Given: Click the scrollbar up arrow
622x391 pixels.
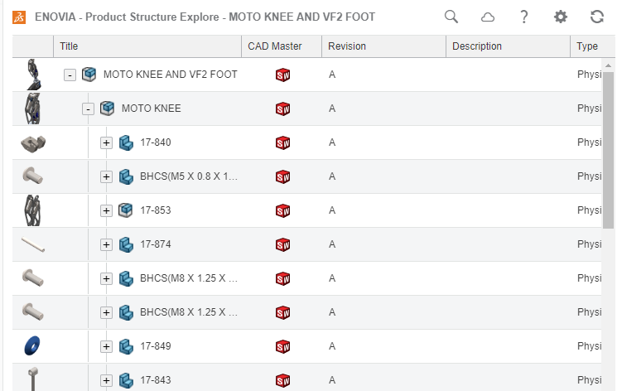Looking at the screenshot, I should [608, 65].
